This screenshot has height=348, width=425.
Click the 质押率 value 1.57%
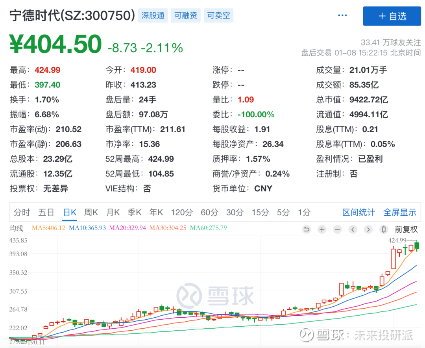(x=258, y=159)
